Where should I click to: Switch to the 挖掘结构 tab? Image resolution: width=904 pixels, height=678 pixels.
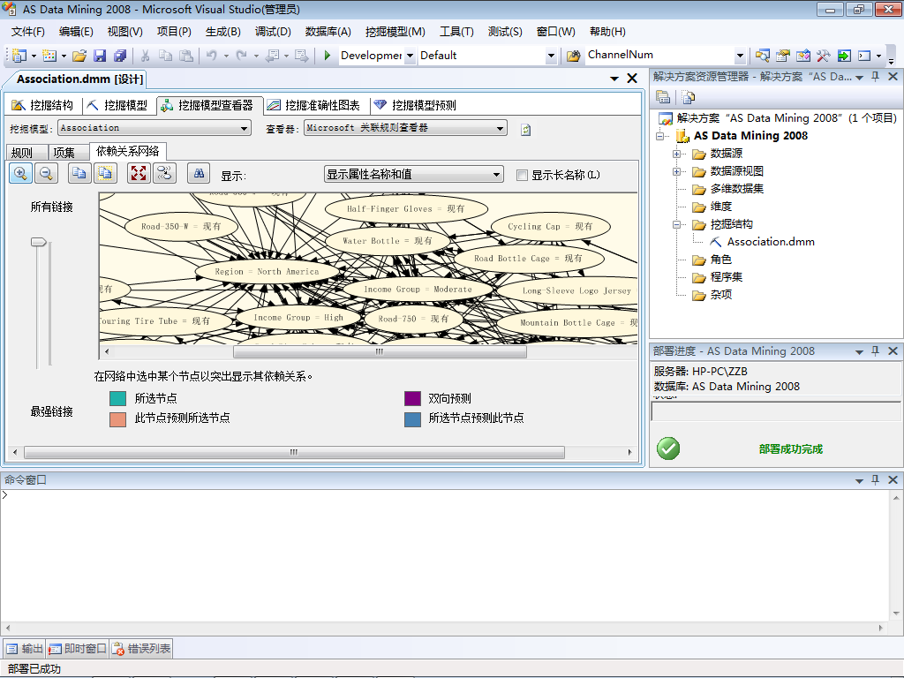pyautogui.click(x=42, y=105)
